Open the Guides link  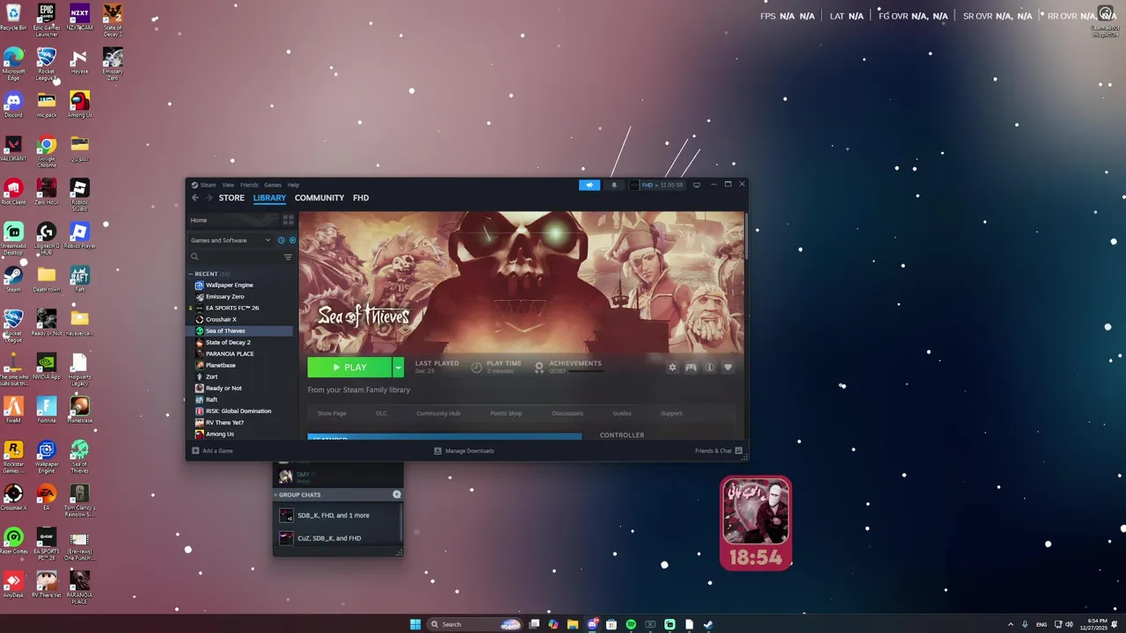pyautogui.click(x=622, y=413)
